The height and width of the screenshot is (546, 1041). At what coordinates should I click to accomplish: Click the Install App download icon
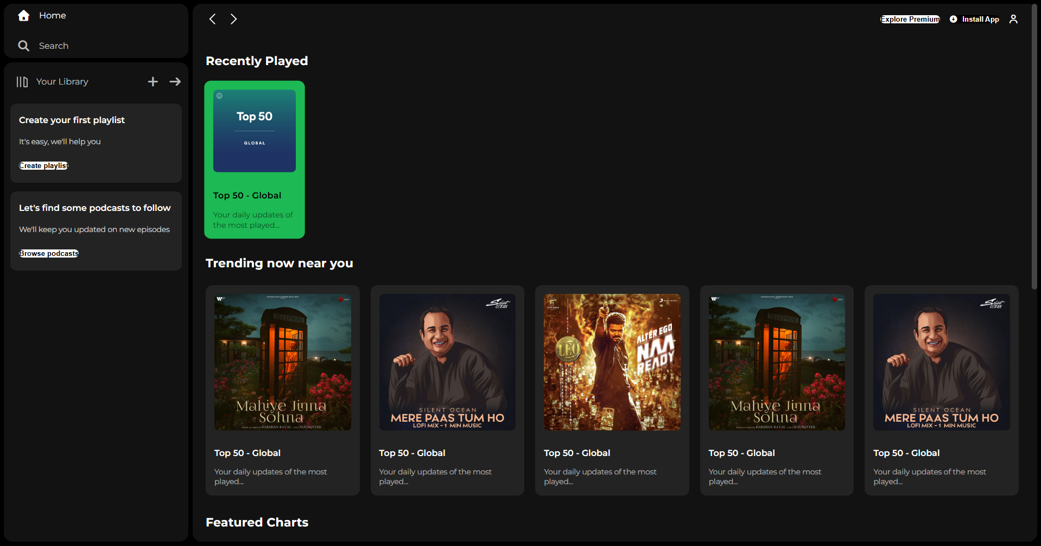(x=953, y=19)
